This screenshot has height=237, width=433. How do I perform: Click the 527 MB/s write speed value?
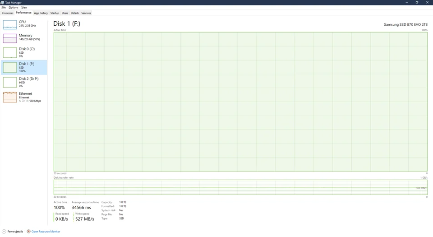click(x=85, y=219)
